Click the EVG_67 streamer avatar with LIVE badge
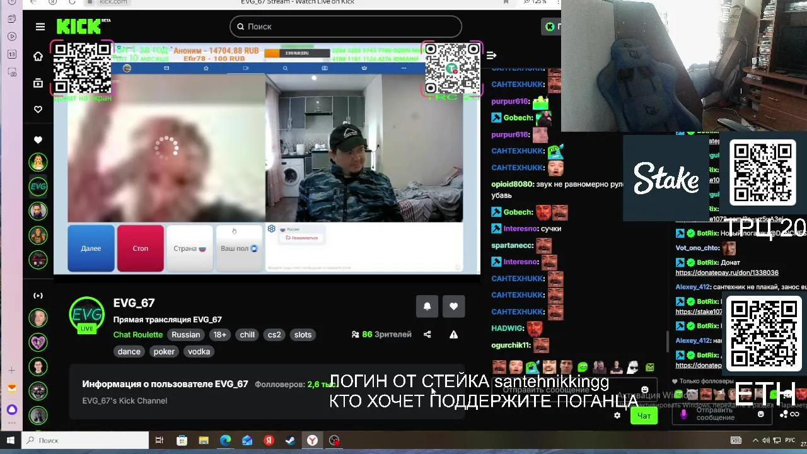 pos(87,315)
